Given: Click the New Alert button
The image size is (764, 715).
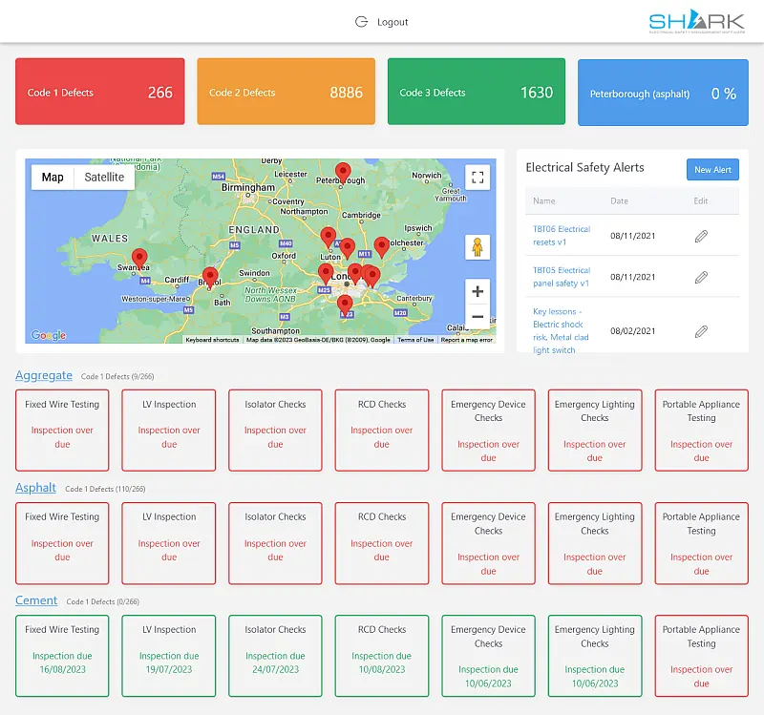Looking at the screenshot, I should pos(712,169).
